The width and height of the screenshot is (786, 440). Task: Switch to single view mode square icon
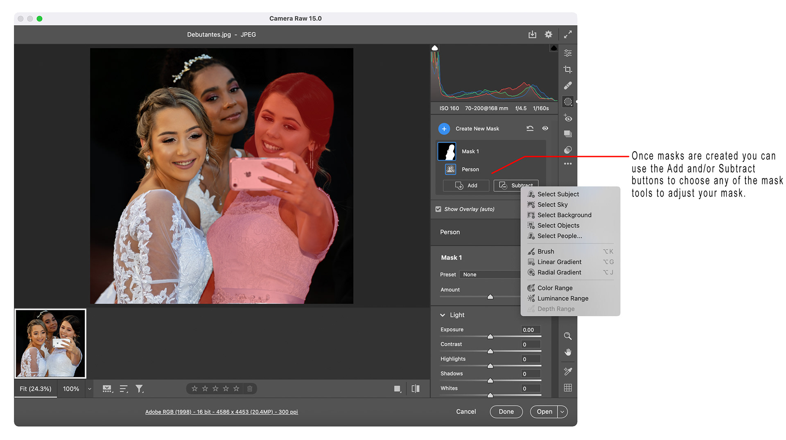pos(397,389)
